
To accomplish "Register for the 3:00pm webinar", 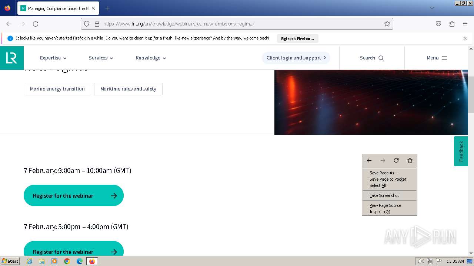I will (74, 248).
